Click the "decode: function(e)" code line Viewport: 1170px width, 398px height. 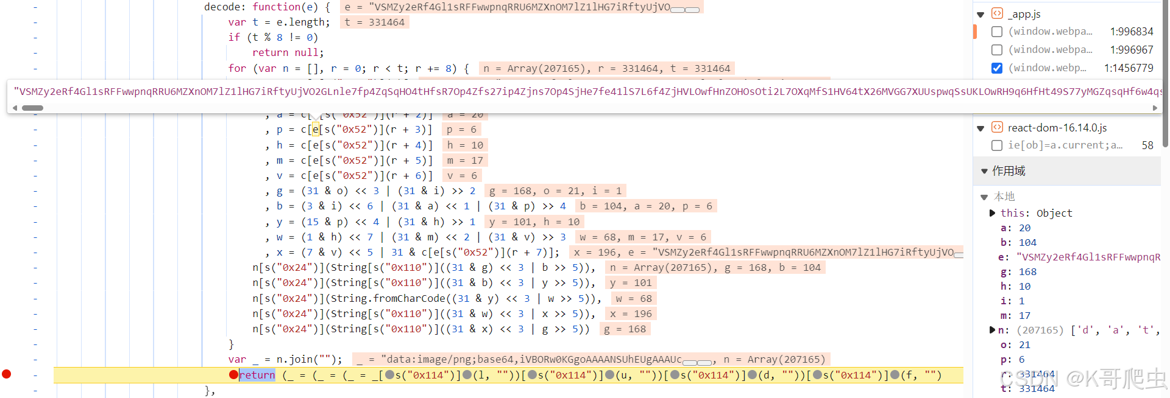coord(267,7)
